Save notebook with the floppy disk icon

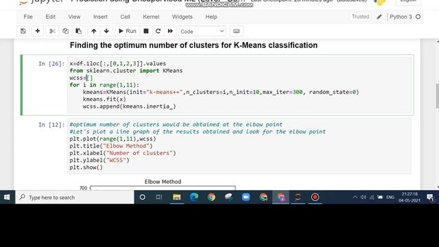pos(23,31)
